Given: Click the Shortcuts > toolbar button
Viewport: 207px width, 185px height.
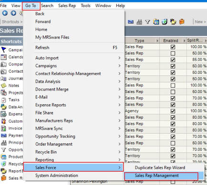Looking at the screenshot, I should pyautogui.click(x=12, y=22).
